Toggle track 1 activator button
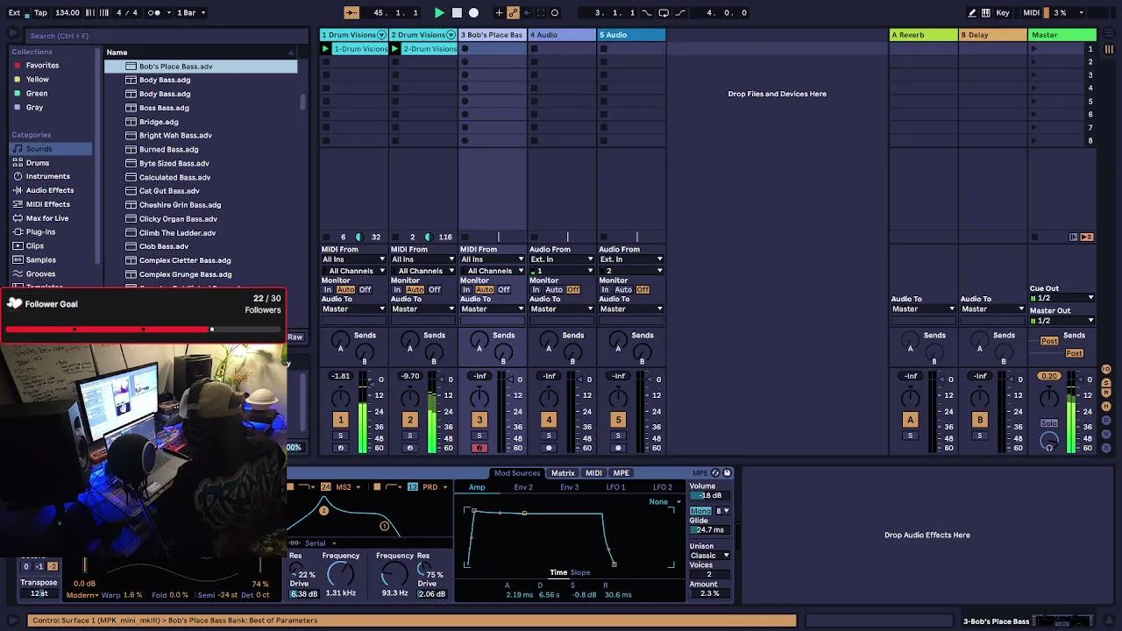Screen dimensions: 1122x631 [x=340, y=420]
